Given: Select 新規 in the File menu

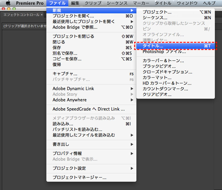Looking at the screenshot, I should click(x=91, y=10).
